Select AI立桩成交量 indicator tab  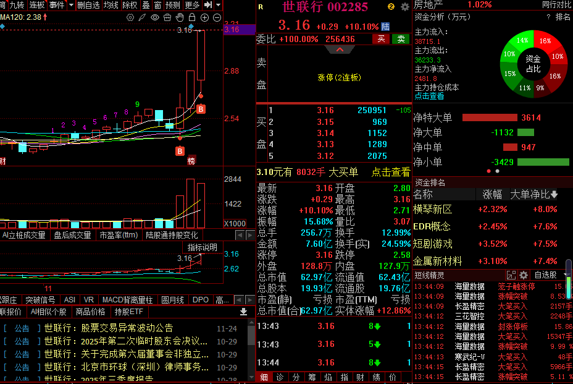[24, 235]
